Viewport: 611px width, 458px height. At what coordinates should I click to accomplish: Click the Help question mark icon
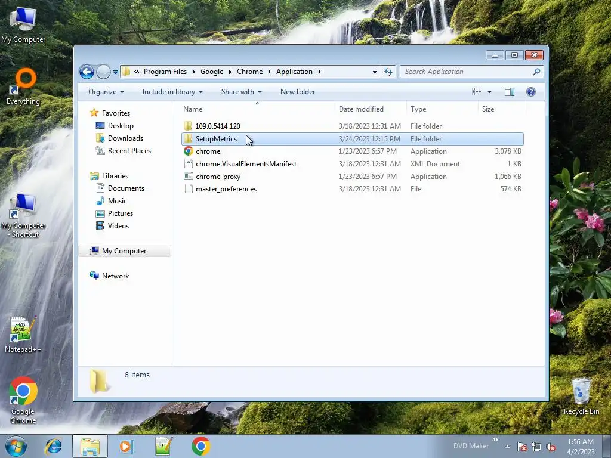point(530,92)
